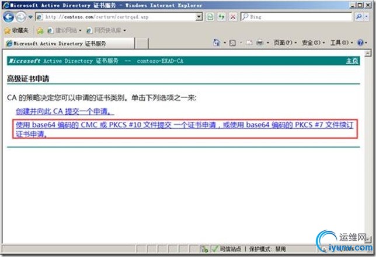This screenshot has height=257, width=376.
Task: Click the popup blocker status bar icon
Action: (204, 249)
